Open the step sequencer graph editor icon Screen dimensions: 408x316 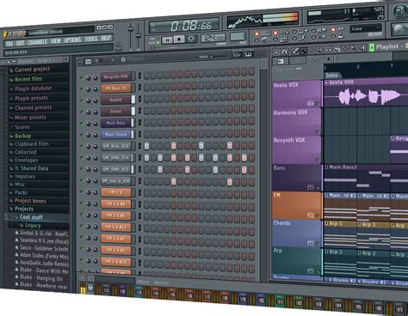coord(237,54)
